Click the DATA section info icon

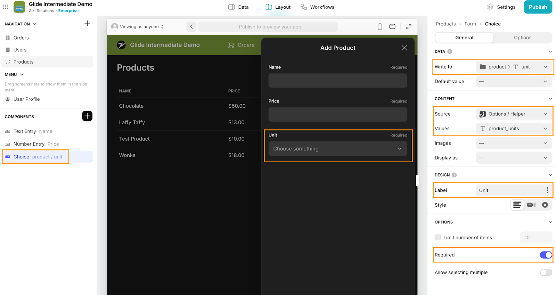point(450,51)
